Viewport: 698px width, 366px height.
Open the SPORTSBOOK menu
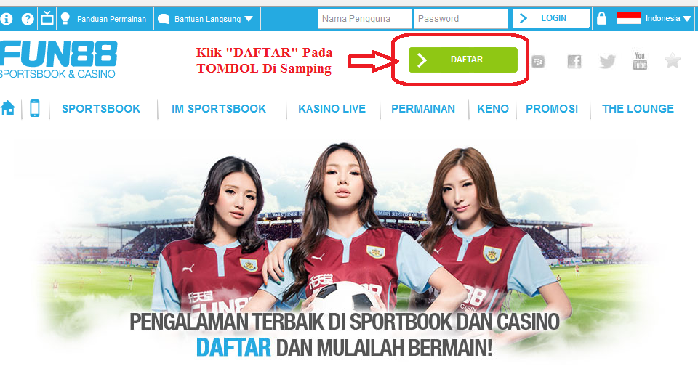point(101,108)
